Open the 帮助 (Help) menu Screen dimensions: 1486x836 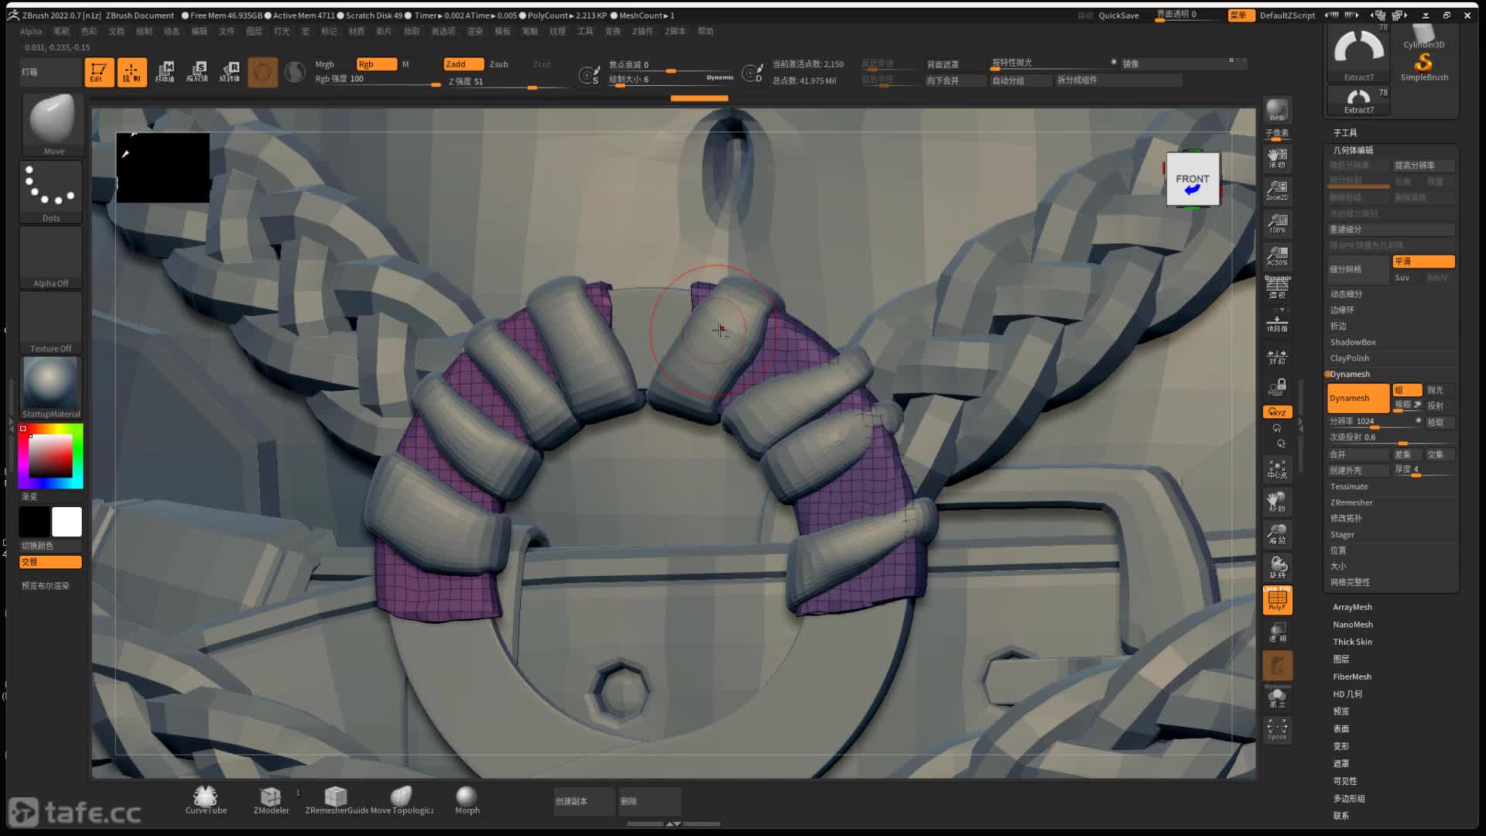[705, 32]
